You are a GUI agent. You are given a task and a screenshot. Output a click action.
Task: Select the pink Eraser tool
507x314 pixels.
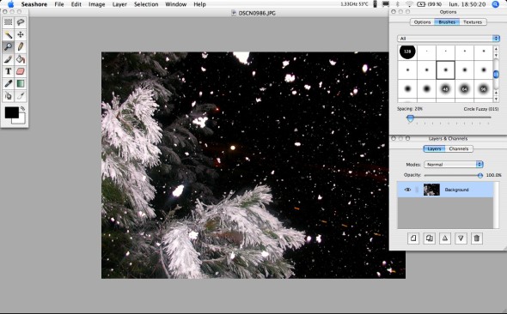(21, 71)
